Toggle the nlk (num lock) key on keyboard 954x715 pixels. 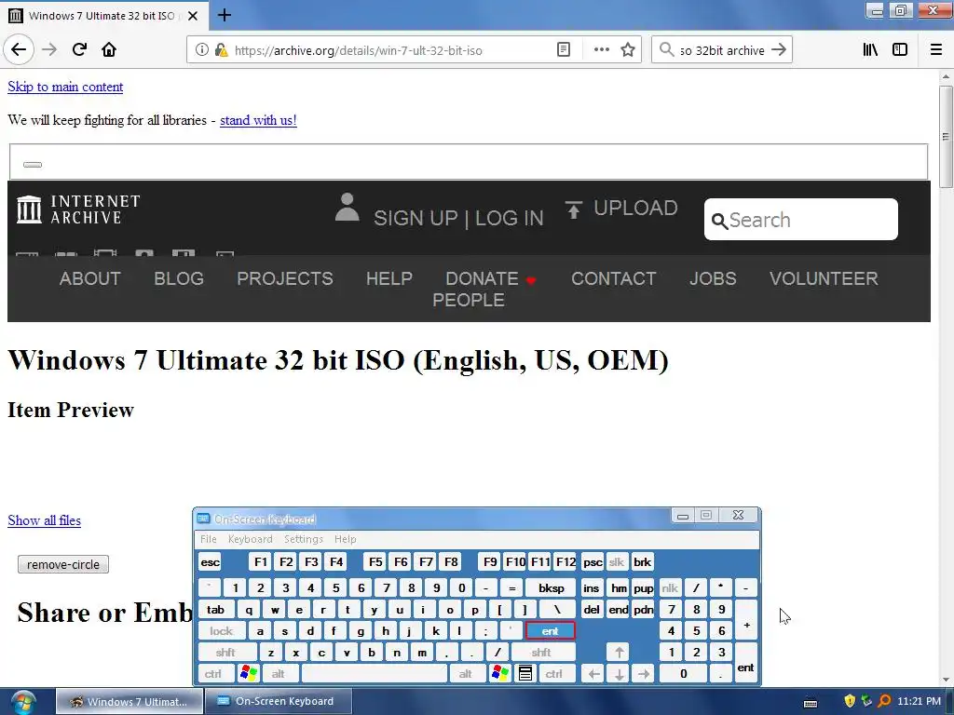[x=670, y=588]
